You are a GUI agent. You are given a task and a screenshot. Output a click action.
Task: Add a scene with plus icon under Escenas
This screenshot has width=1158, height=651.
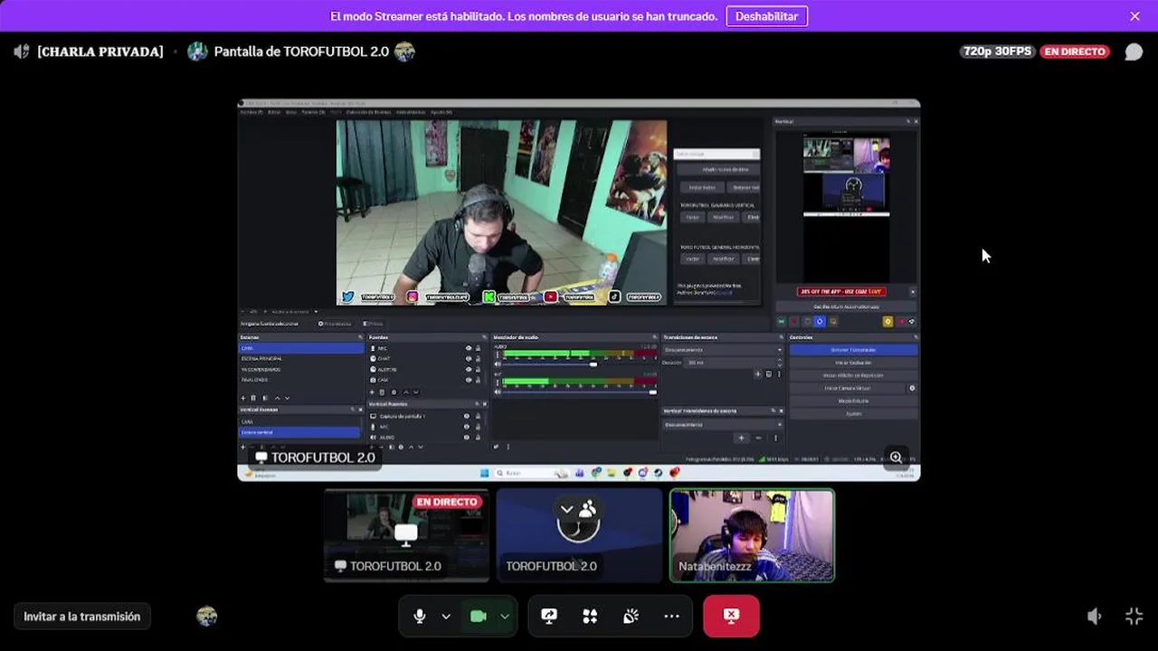(242, 398)
